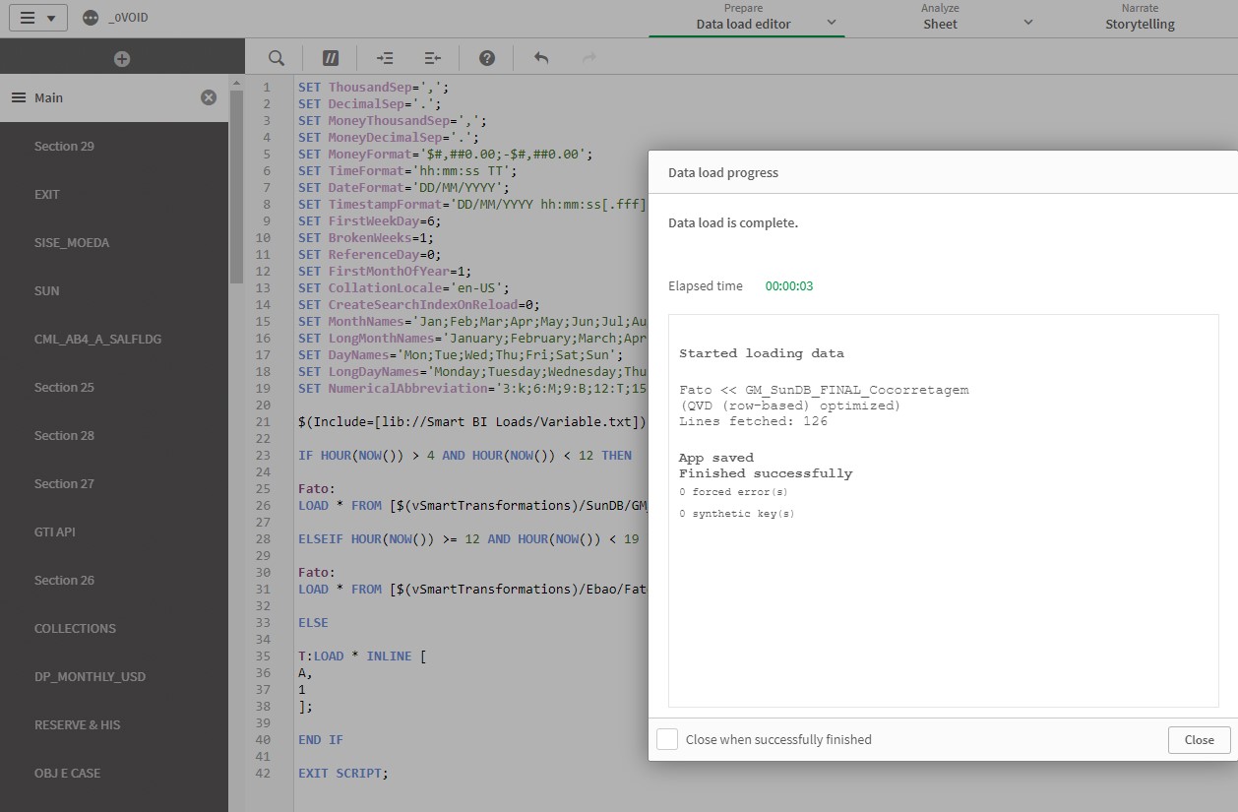Add a new script section

122,59
